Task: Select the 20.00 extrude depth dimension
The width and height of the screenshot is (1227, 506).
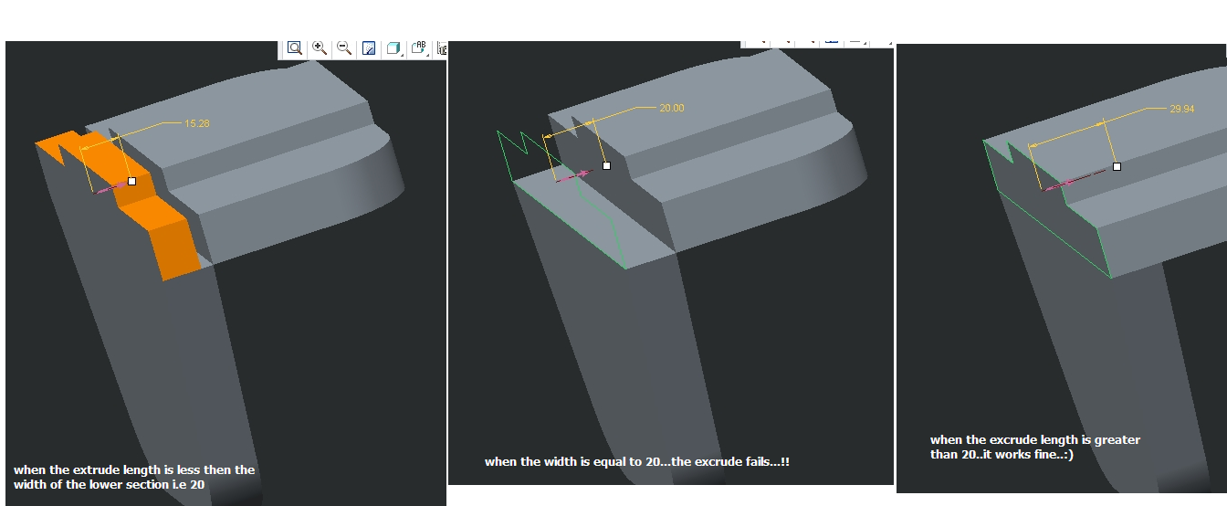Action: [671, 108]
